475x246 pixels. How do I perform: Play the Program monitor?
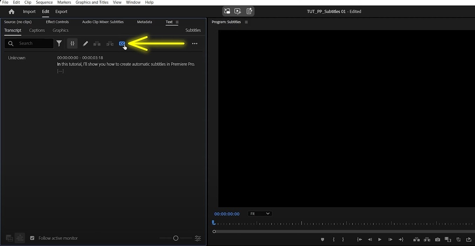(380, 239)
